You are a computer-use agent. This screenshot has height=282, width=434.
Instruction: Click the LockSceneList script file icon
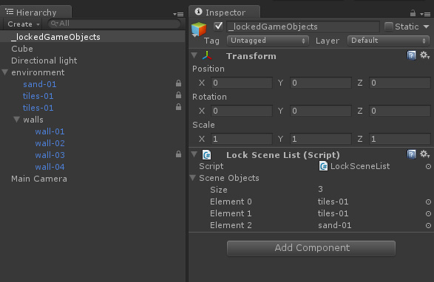coord(323,166)
